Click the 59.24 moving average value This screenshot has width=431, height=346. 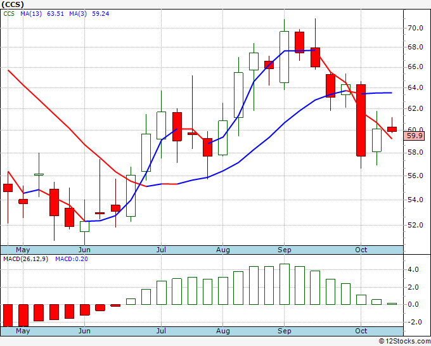tap(100, 14)
